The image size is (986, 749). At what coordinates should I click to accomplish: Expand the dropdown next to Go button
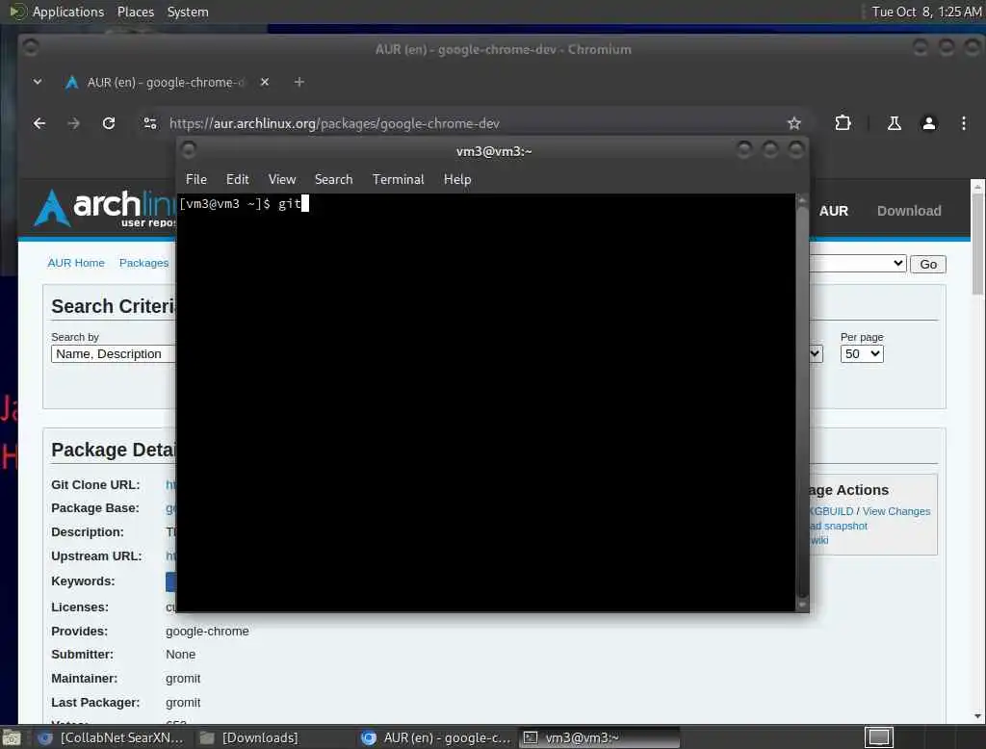(858, 264)
